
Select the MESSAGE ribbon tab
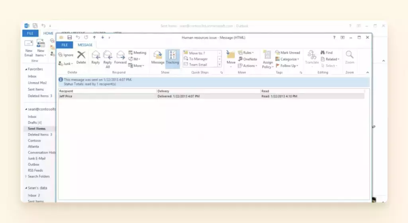click(85, 45)
